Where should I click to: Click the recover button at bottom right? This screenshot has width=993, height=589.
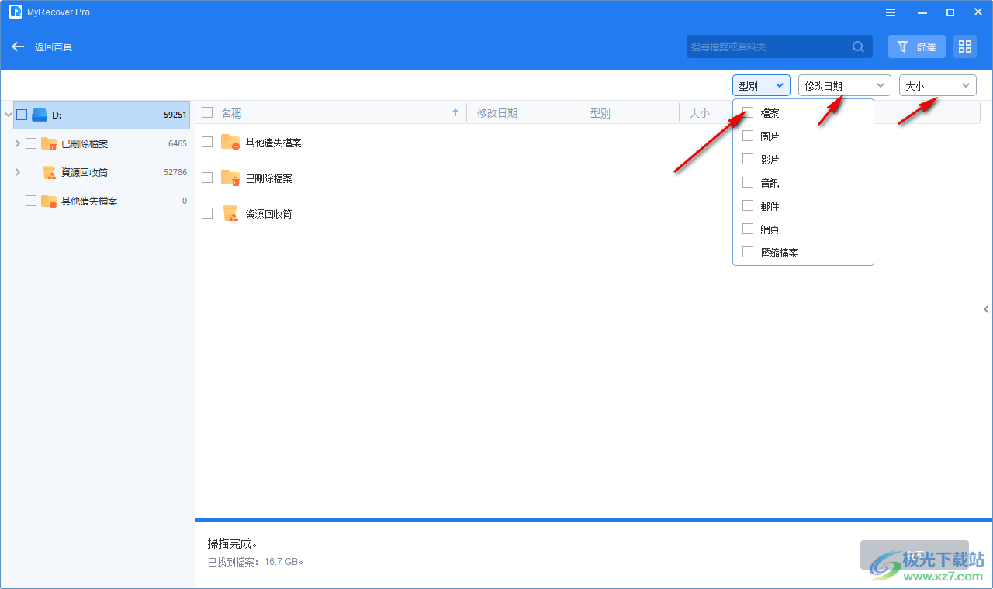914,555
